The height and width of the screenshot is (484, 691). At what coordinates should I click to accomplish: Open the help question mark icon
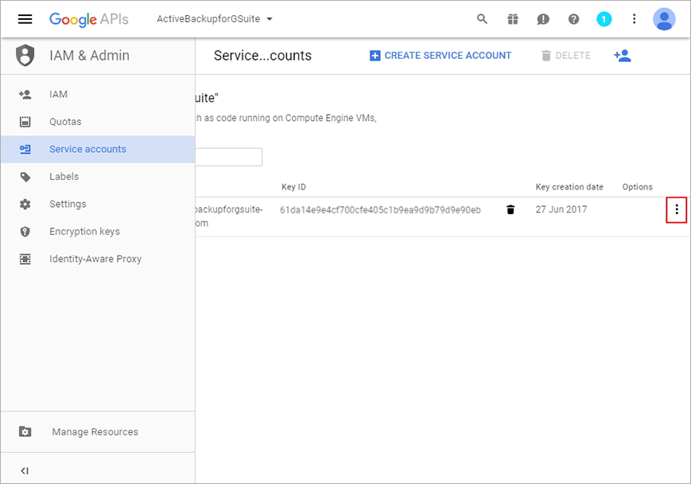(573, 19)
